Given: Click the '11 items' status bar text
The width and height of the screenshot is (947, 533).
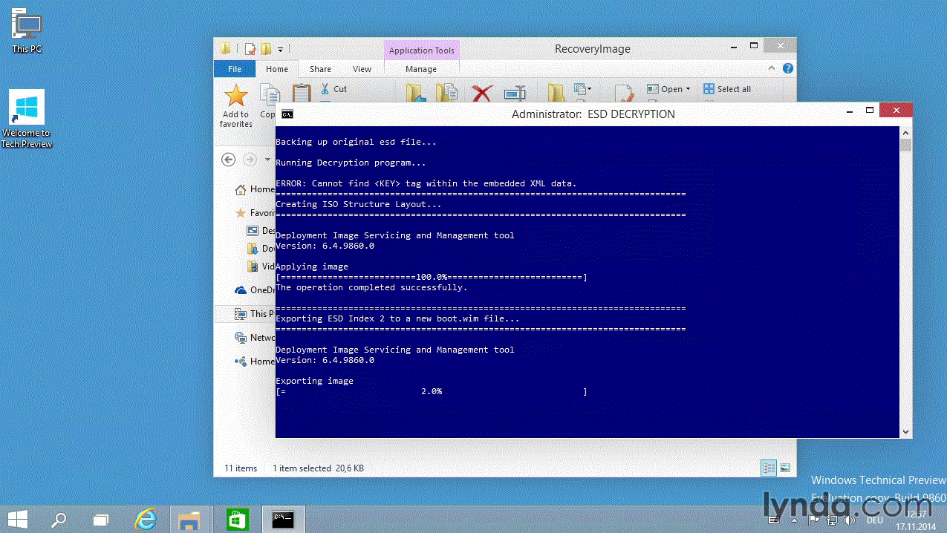Looking at the screenshot, I should [241, 468].
